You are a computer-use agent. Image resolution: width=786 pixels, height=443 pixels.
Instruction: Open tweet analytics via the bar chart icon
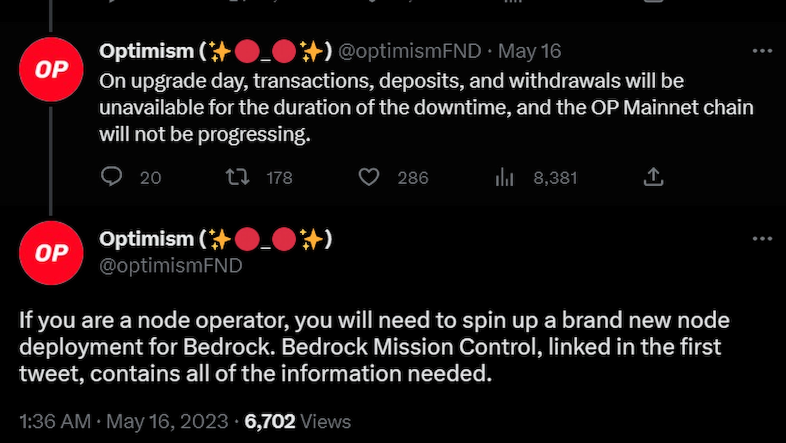[x=505, y=178]
